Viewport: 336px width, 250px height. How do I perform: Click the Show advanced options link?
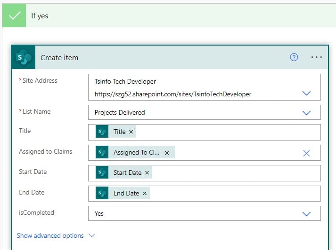(50, 235)
